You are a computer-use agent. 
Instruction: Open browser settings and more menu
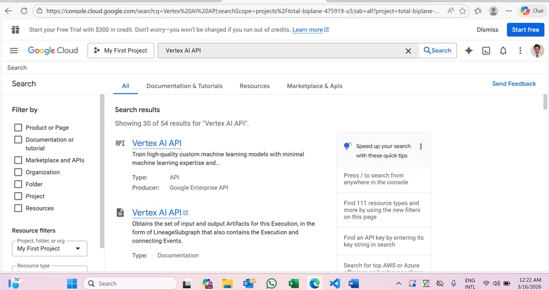[x=508, y=11]
